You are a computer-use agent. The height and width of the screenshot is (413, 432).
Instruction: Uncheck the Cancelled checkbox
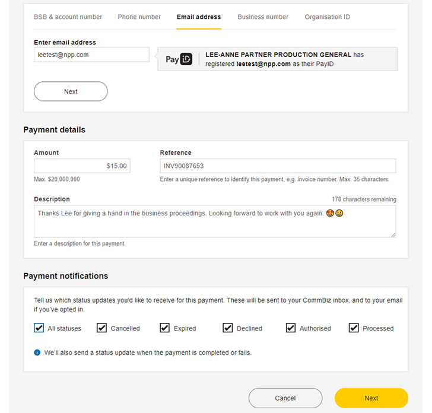point(102,328)
